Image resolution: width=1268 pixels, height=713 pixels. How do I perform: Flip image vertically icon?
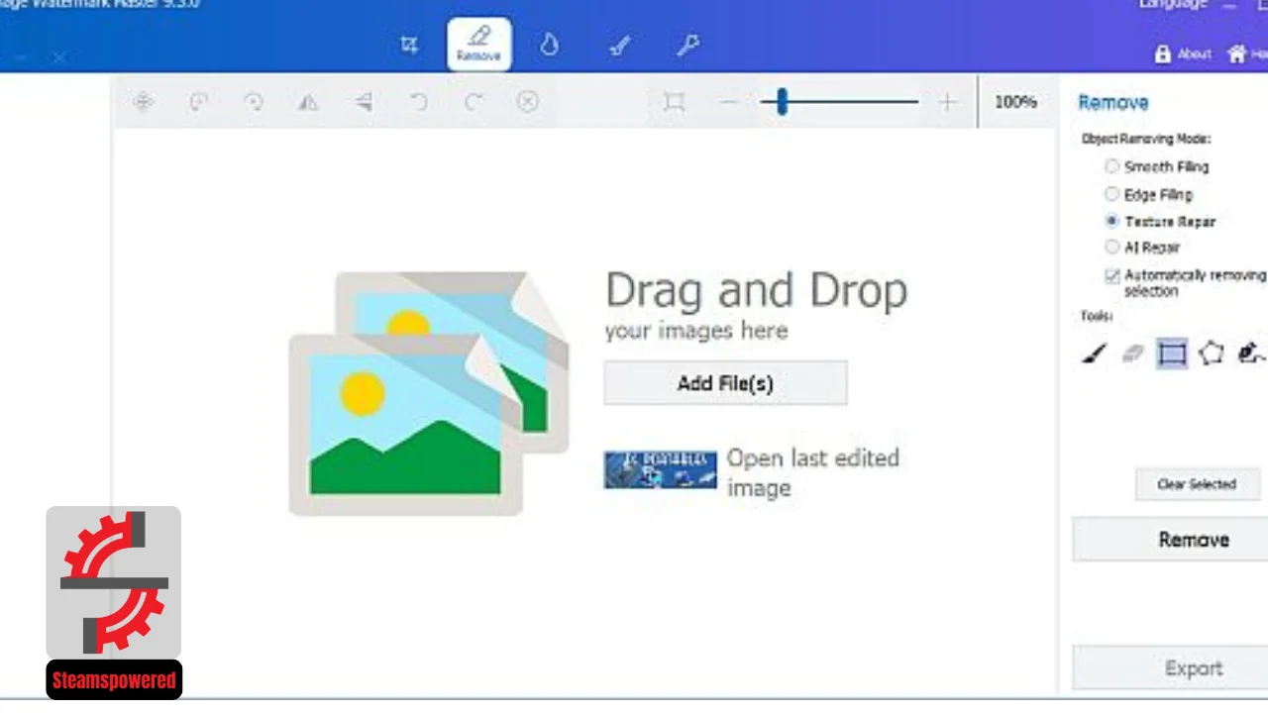tap(364, 101)
